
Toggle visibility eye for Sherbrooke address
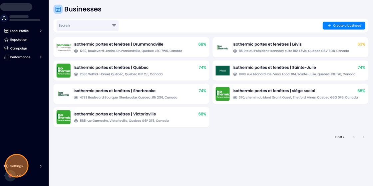tap(76, 97)
